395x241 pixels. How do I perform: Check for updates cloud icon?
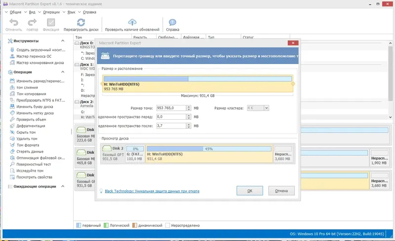click(132, 22)
